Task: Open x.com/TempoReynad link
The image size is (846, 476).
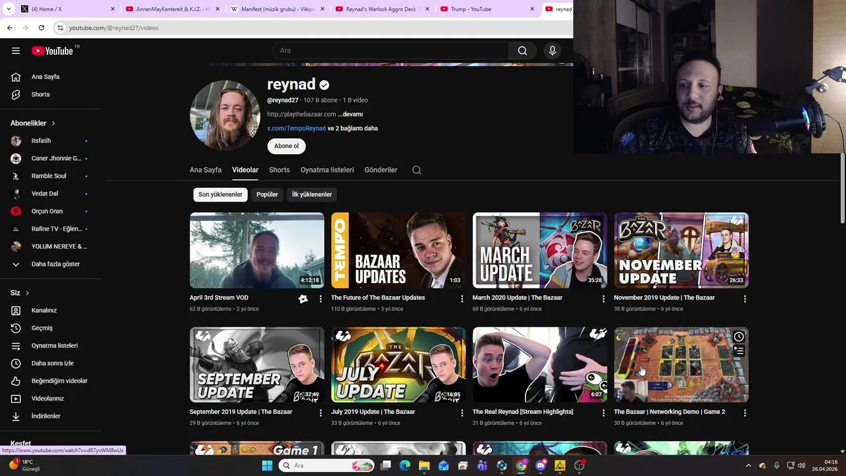Action: pos(296,128)
